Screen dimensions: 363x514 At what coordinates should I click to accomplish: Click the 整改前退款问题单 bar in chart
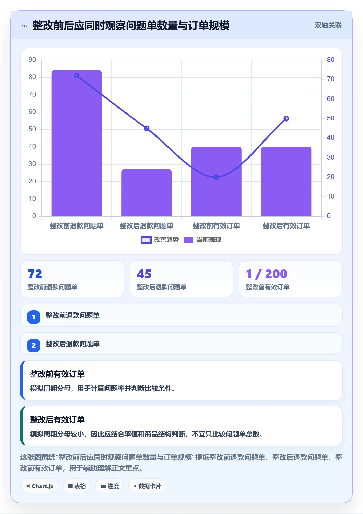[x=76, y=143]
